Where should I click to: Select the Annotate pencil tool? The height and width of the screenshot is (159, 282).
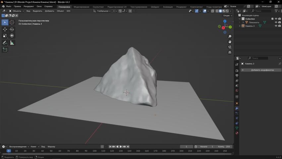coord(5,43)
